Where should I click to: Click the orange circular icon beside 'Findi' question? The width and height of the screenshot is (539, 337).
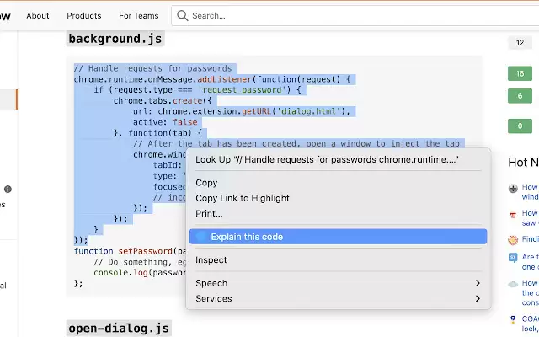click(513, 240)
